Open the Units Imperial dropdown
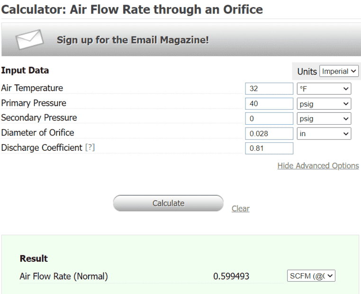 339,72
